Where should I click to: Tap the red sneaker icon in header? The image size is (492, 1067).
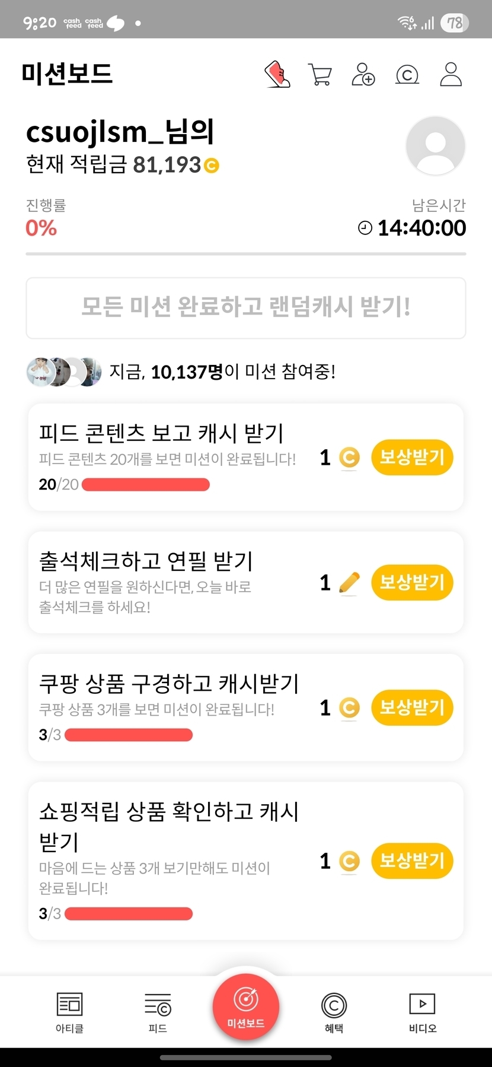coord(277,75)
